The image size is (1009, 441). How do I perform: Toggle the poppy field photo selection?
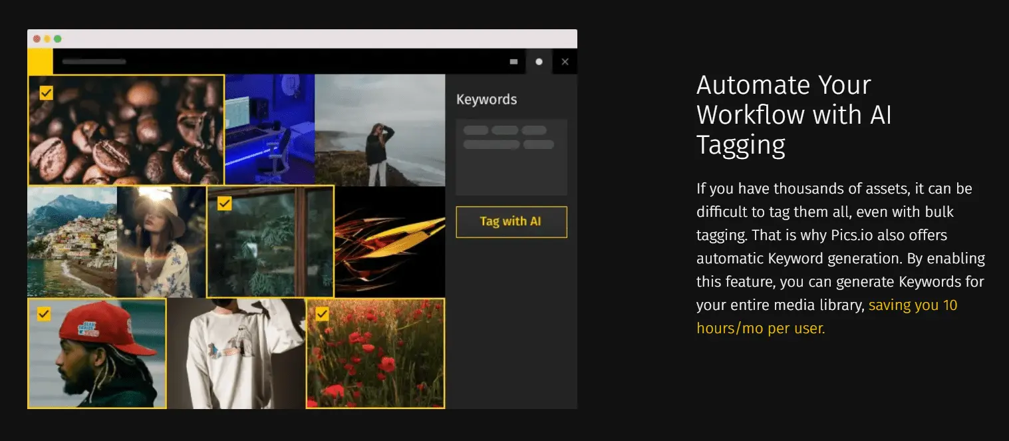click(323, 314)
